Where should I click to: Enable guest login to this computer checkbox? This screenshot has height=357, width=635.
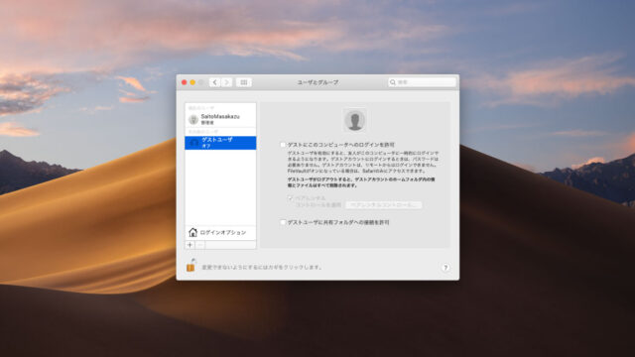[283, 145]
